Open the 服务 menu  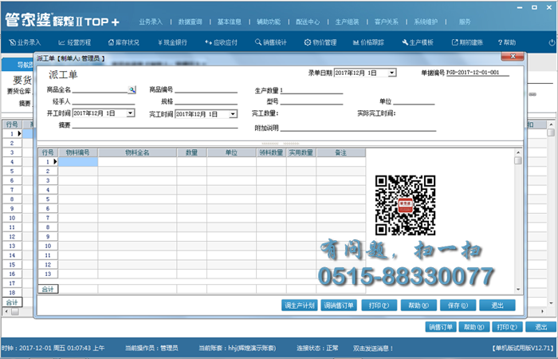point(465,22)
